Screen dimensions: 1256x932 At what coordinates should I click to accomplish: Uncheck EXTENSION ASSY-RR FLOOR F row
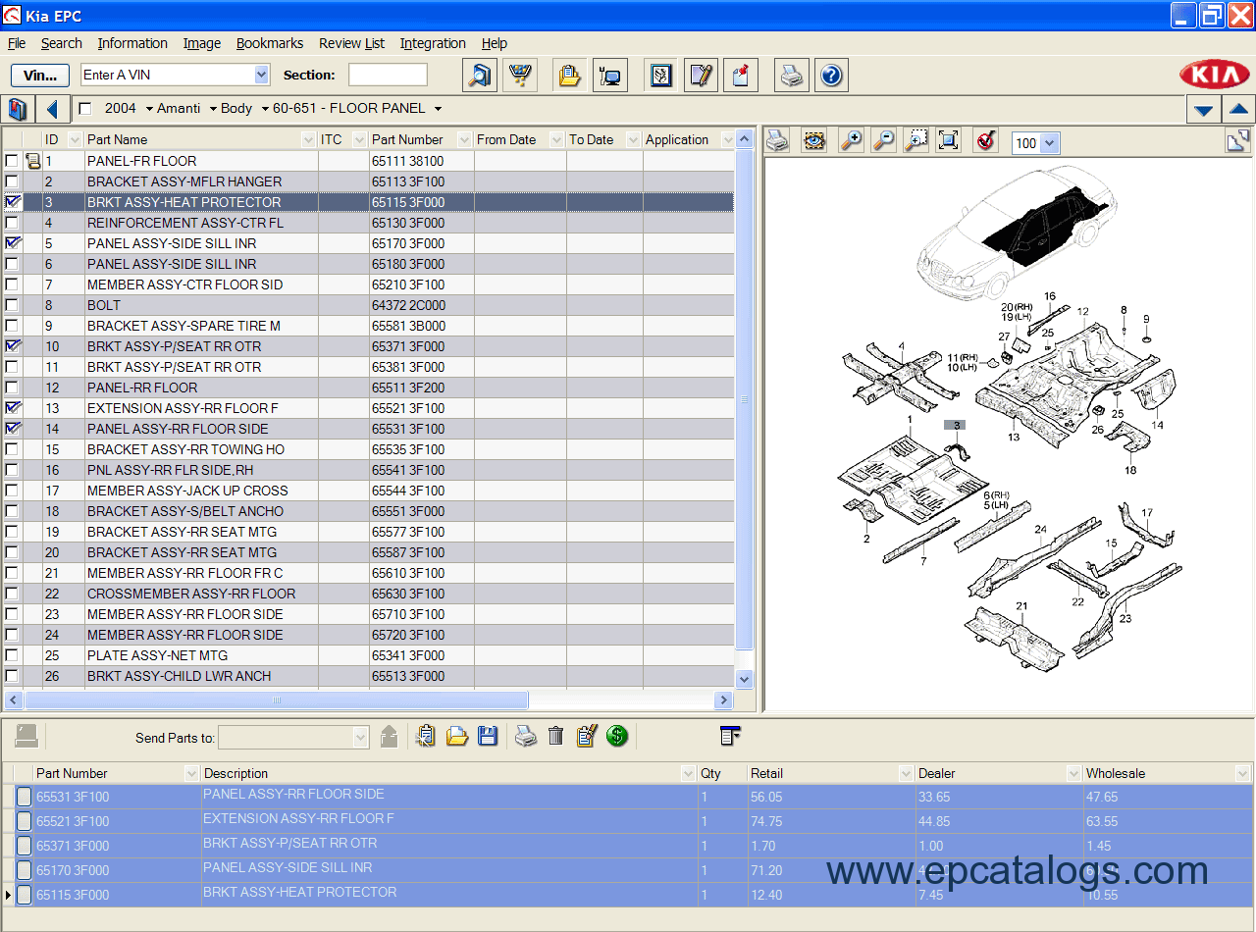pyautogui.click(x=12, y=408)
